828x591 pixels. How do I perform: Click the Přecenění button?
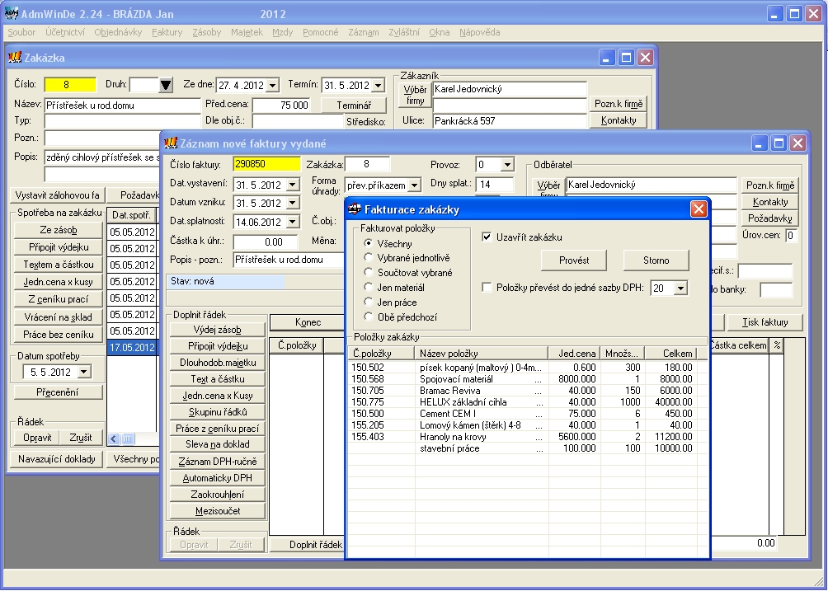[x=58, y=392]
